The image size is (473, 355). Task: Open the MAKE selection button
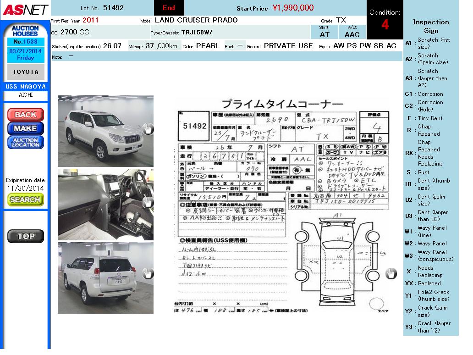click(25, 128)
